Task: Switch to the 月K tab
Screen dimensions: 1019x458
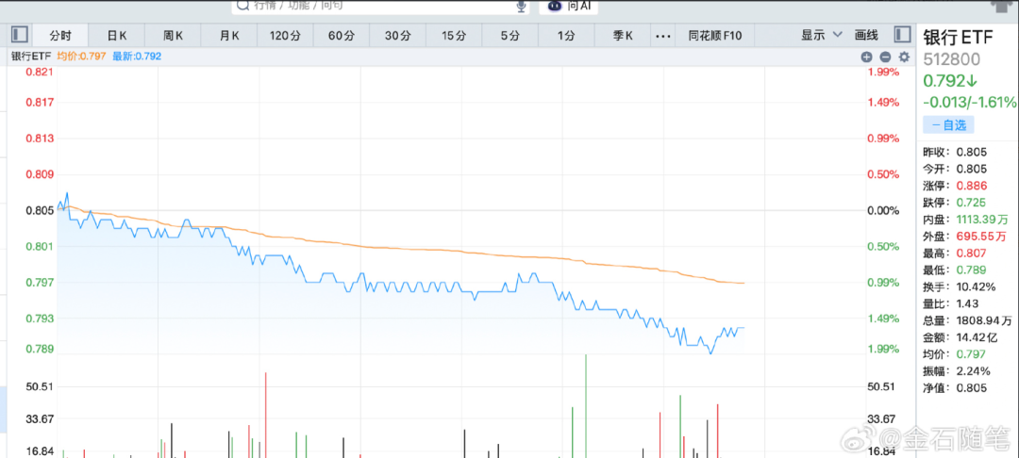Action: (229, 36)
